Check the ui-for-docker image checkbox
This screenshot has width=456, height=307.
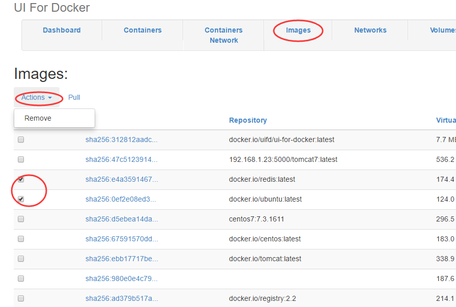click(x=21, y=139)
